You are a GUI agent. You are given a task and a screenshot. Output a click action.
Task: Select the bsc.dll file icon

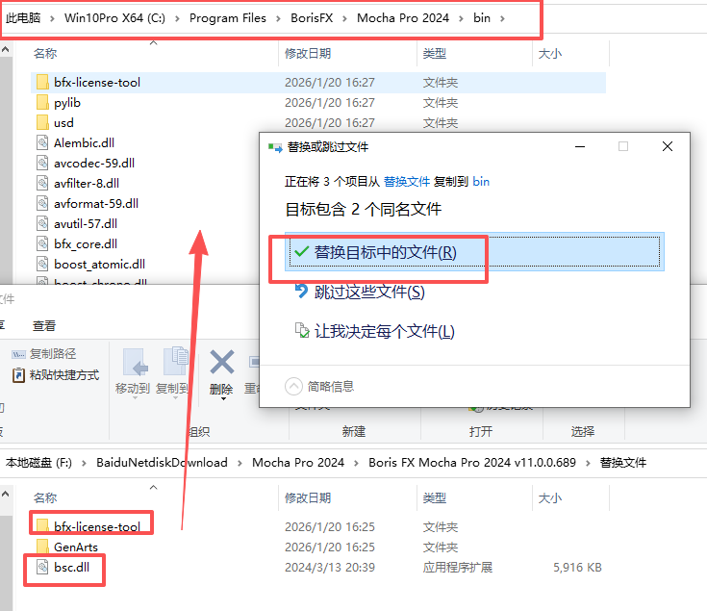[42, 568]
